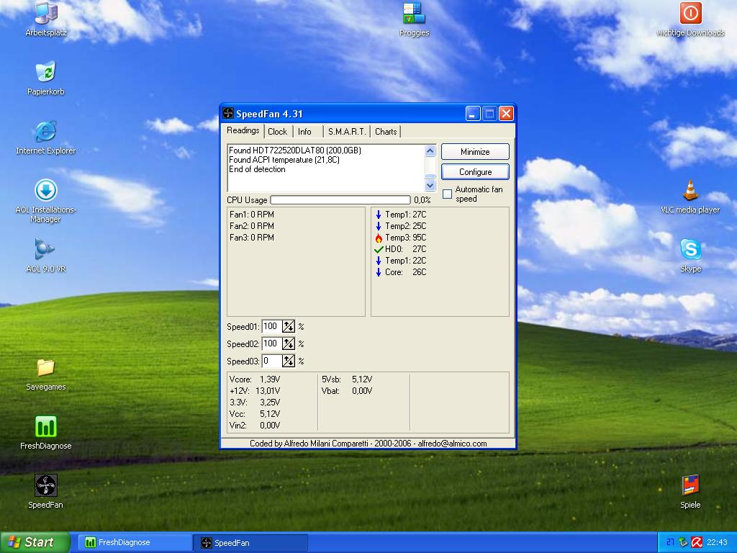Viewport: 737px width, 553px height.
Task: Open the Configure dialog
Action: tap(475, 172)
